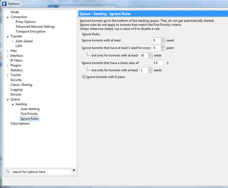Open Logging settings
Image resolution: width=228 pixels, height=188 pixels.
16,90
